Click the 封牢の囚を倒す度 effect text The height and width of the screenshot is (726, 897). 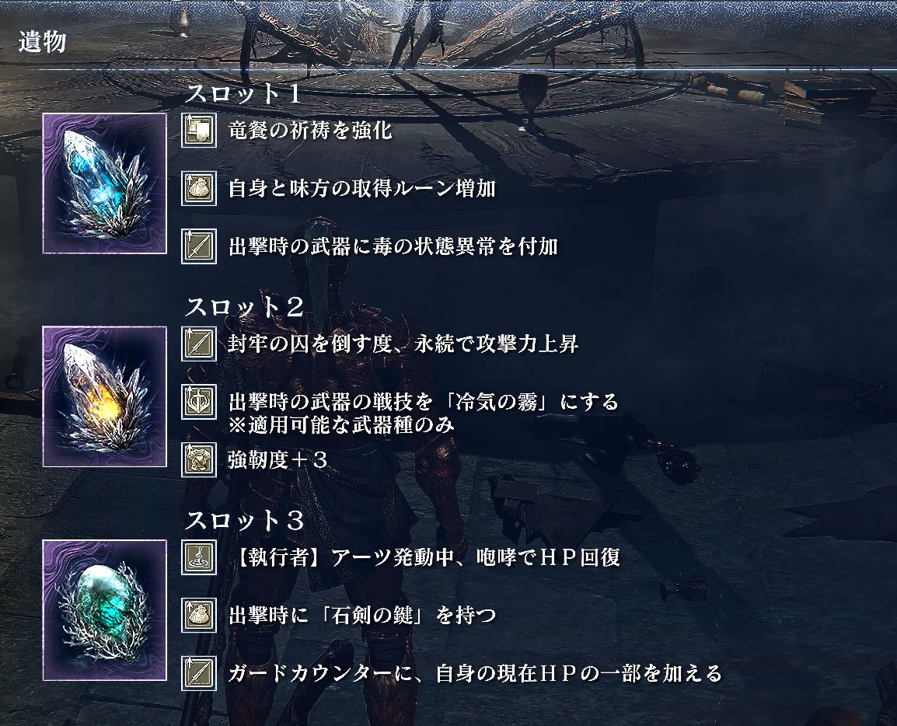coord(309,344)
